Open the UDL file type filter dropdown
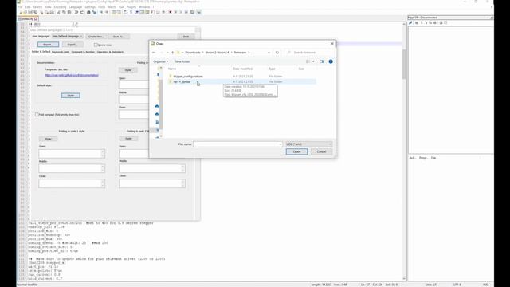This screenshot has height=287, width=510. pyautogui.click(x=309, y=144)
